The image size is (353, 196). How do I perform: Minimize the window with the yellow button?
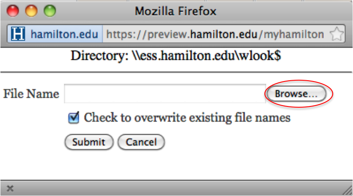(x=31, y=11)
